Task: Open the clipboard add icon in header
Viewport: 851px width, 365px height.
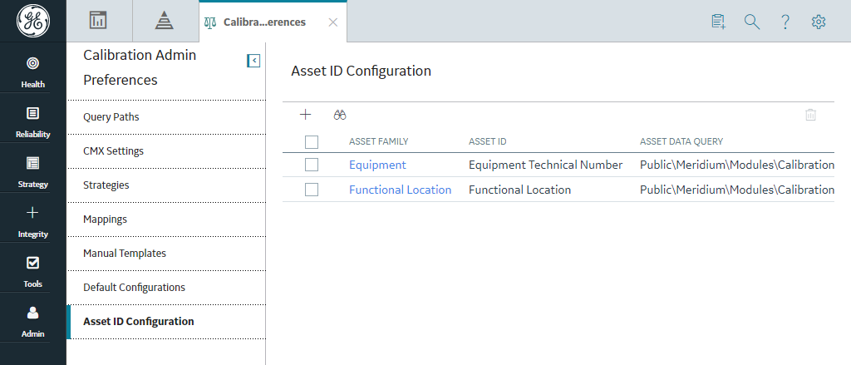Action: pos(719,22)
